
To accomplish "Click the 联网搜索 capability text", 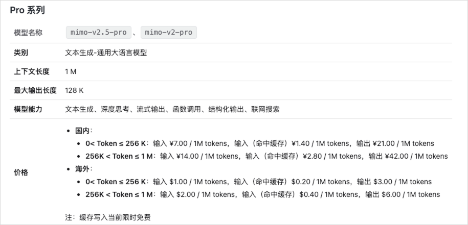I will click(265, 109).
